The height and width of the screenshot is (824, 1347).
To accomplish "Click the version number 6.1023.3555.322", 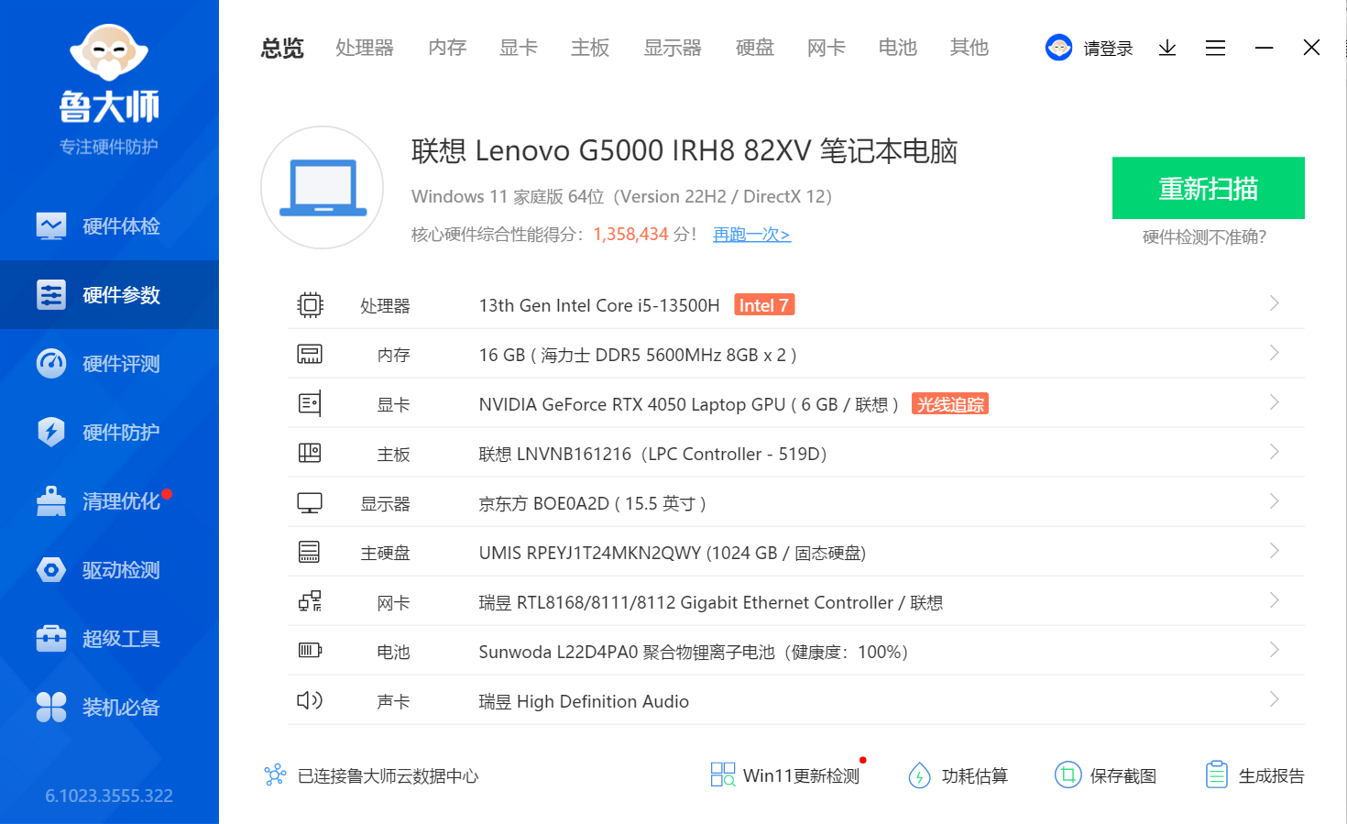I will point(109,796).
